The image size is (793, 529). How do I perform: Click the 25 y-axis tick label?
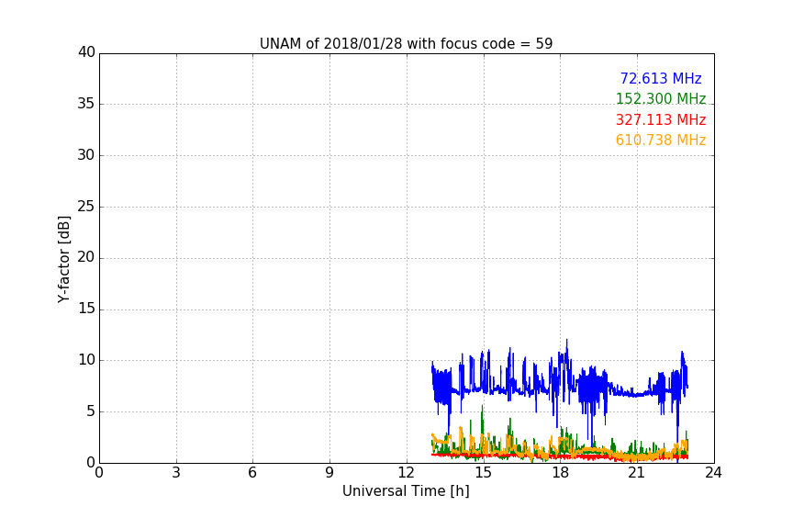tap(86, 207)
